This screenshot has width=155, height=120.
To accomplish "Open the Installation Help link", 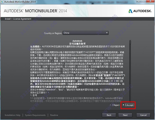I will (x=12, y=115).
